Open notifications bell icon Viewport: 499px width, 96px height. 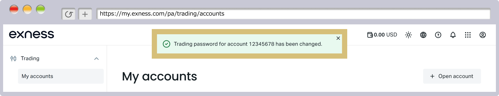[453, 35]
